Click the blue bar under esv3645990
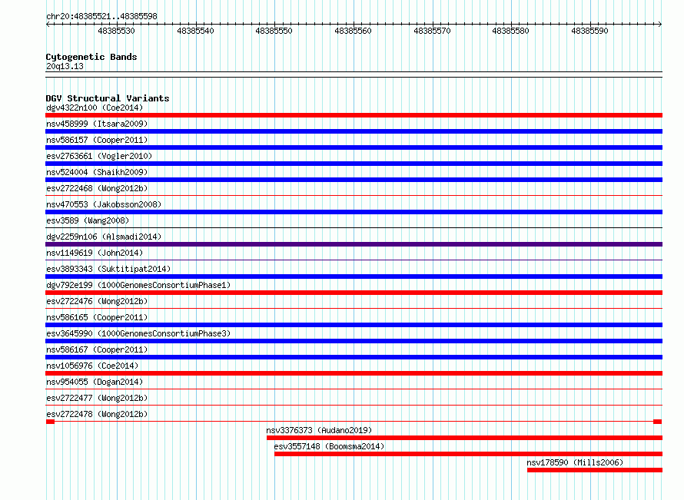 pos(354,341)
